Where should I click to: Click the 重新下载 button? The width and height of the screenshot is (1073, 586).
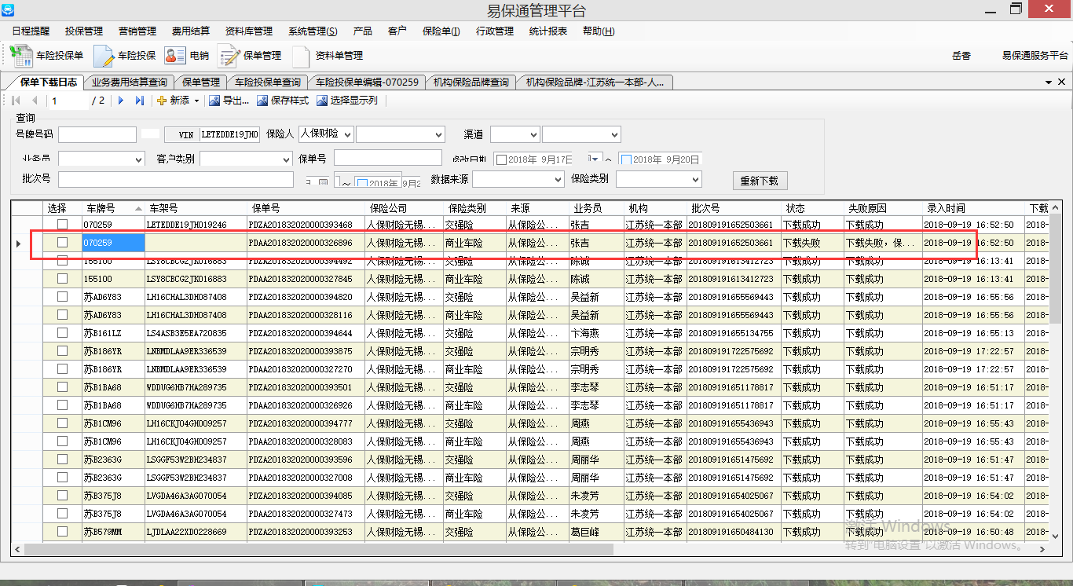tap(760, 181)
